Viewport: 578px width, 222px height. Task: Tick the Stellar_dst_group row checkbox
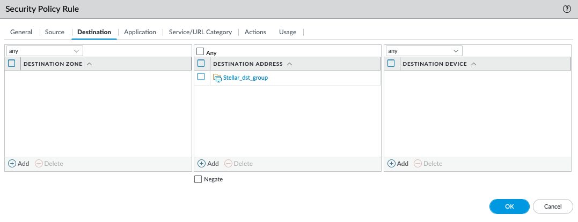201,77
